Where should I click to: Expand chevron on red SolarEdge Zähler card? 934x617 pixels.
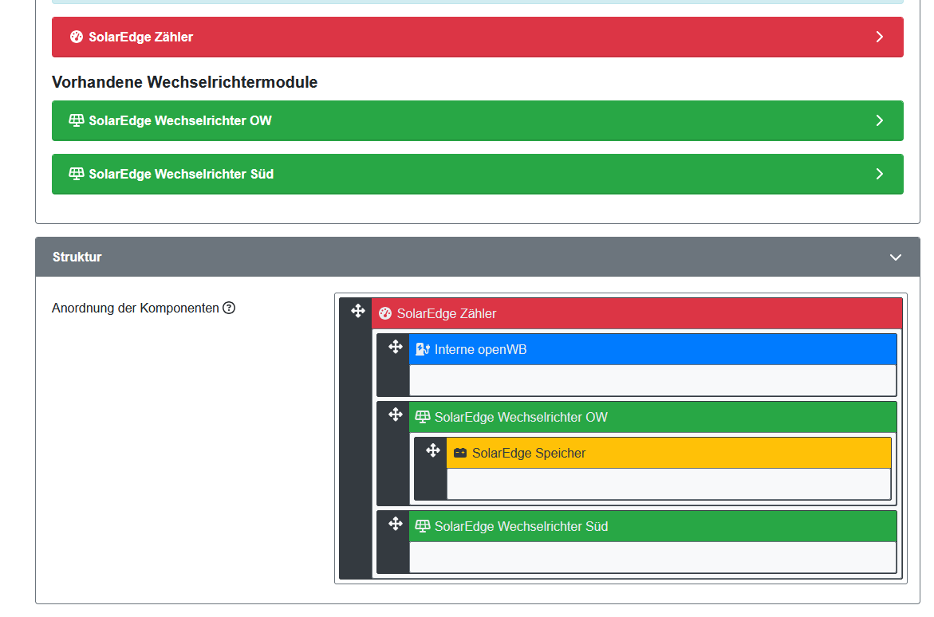[x=879, y=37]
